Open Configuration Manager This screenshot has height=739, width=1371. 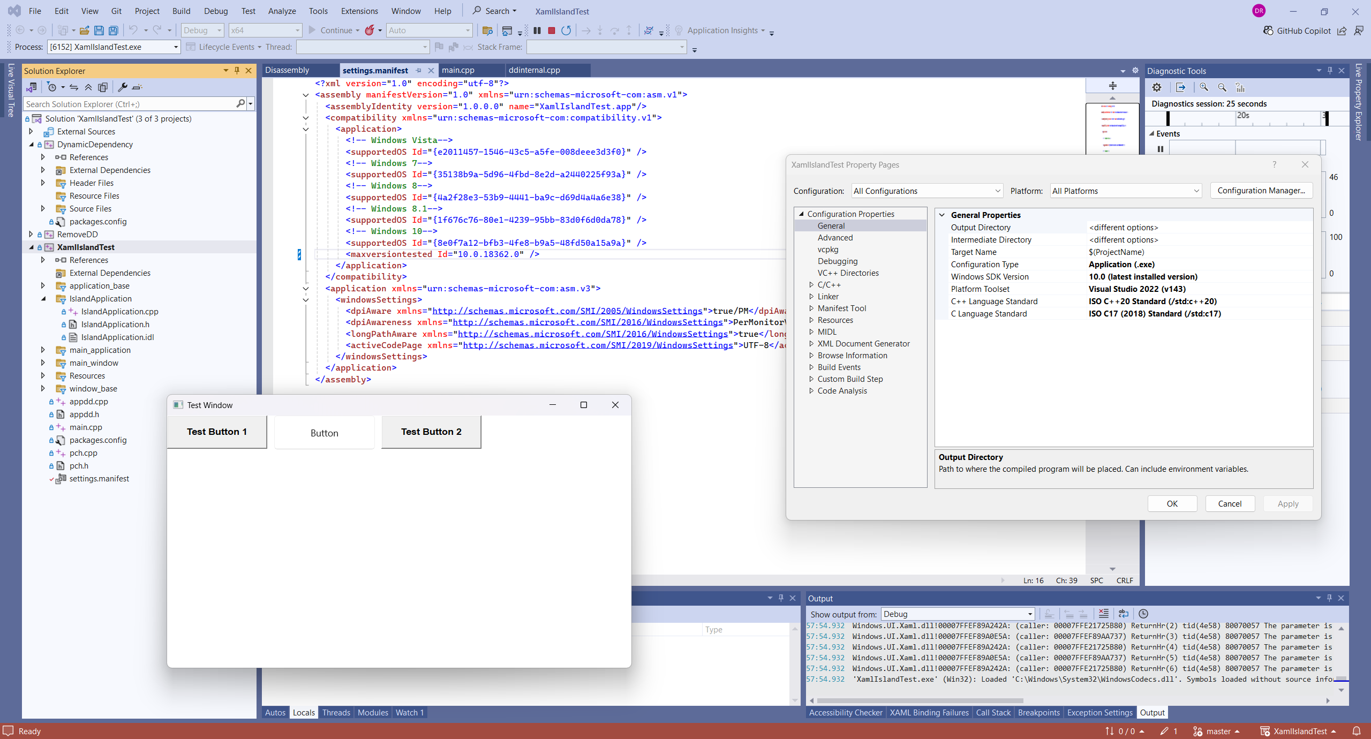tap(1261, 191)
